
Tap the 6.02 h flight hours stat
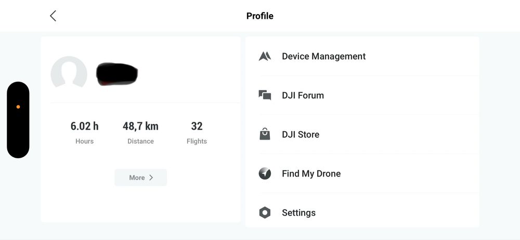tap(84, 127)
